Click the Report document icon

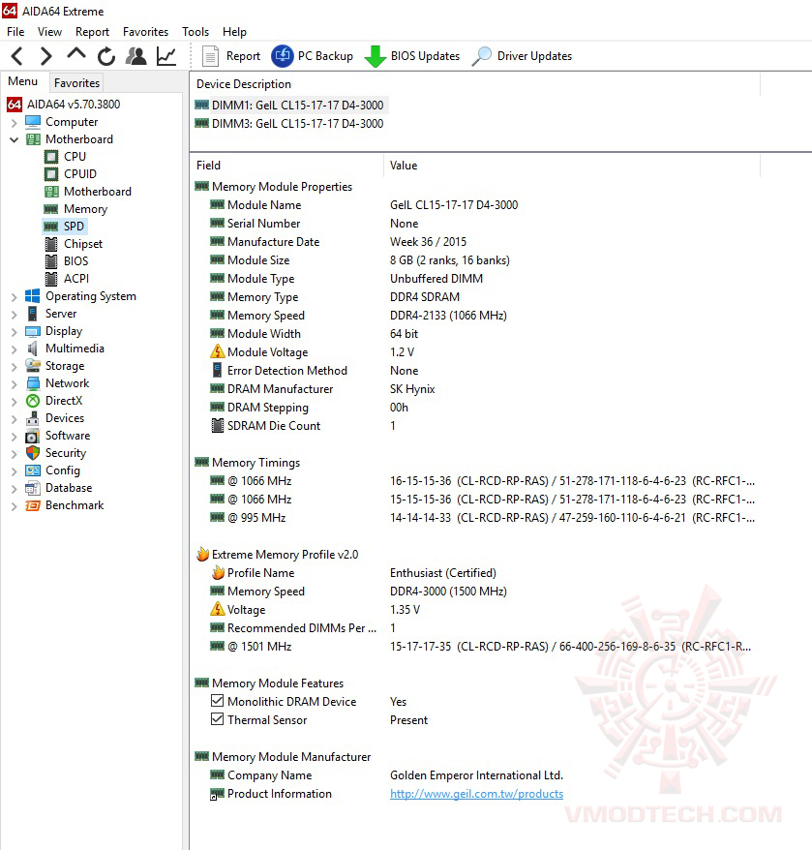(210, 56)
